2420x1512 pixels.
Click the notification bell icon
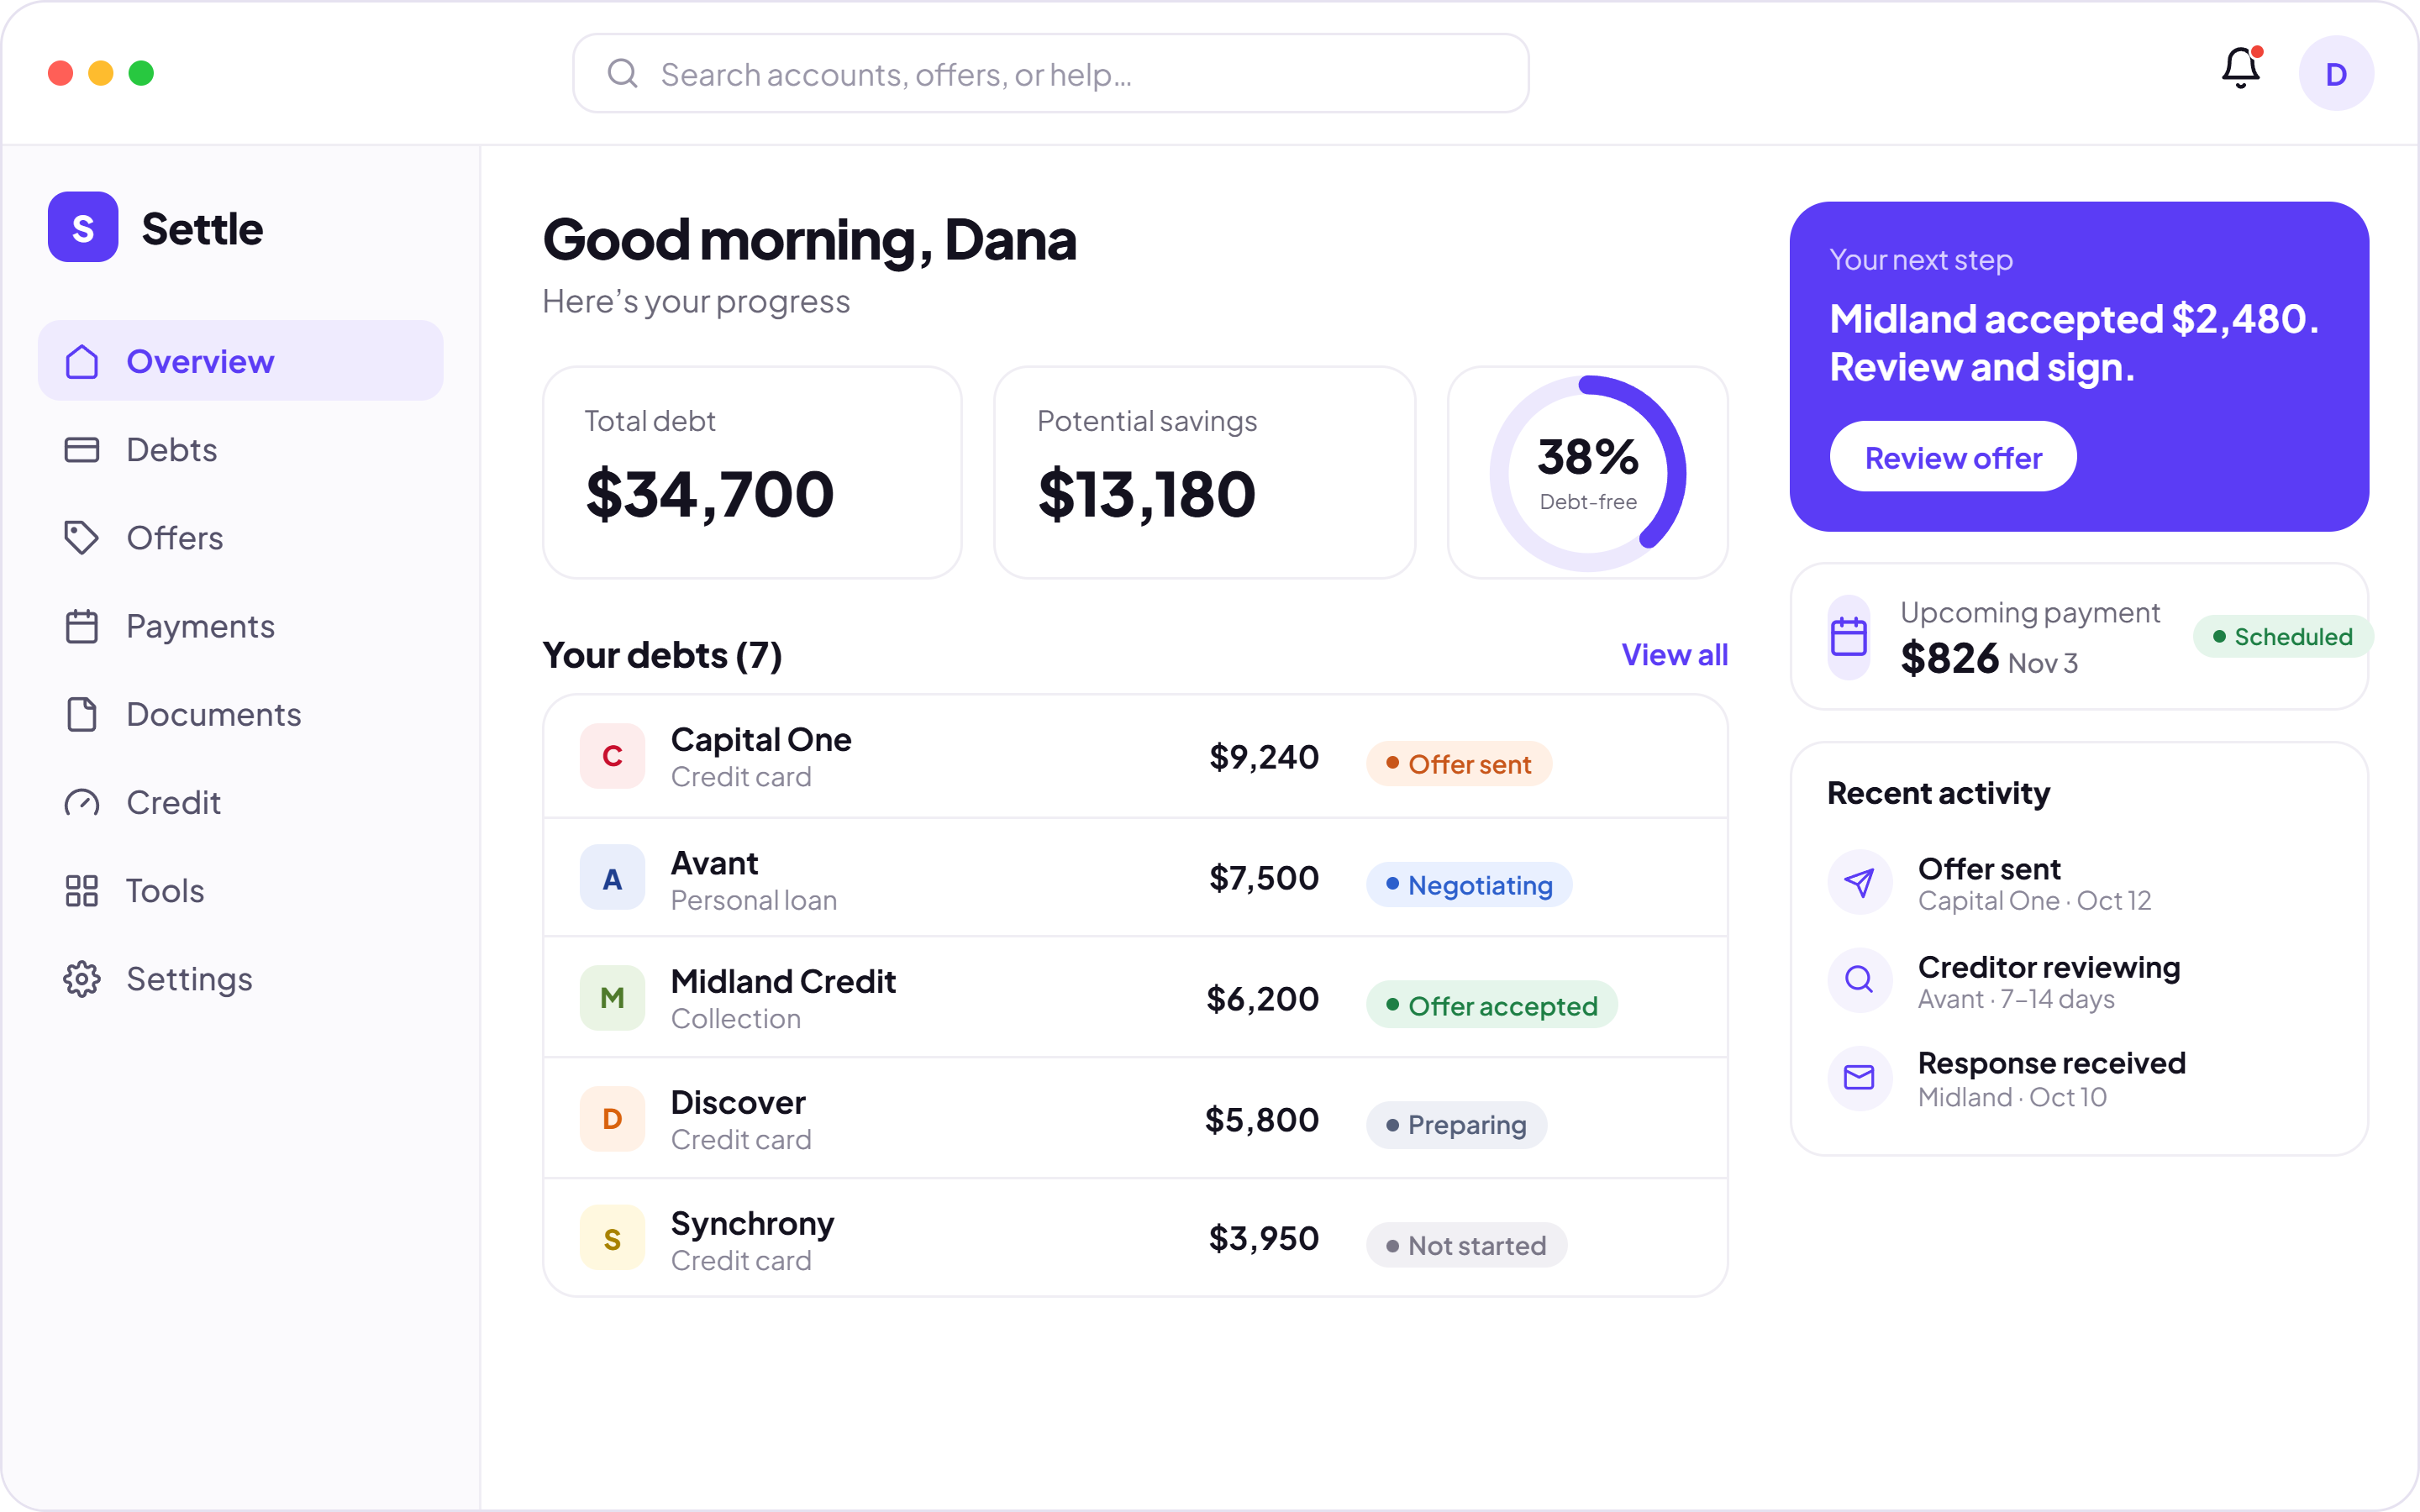click(2240, 69)
